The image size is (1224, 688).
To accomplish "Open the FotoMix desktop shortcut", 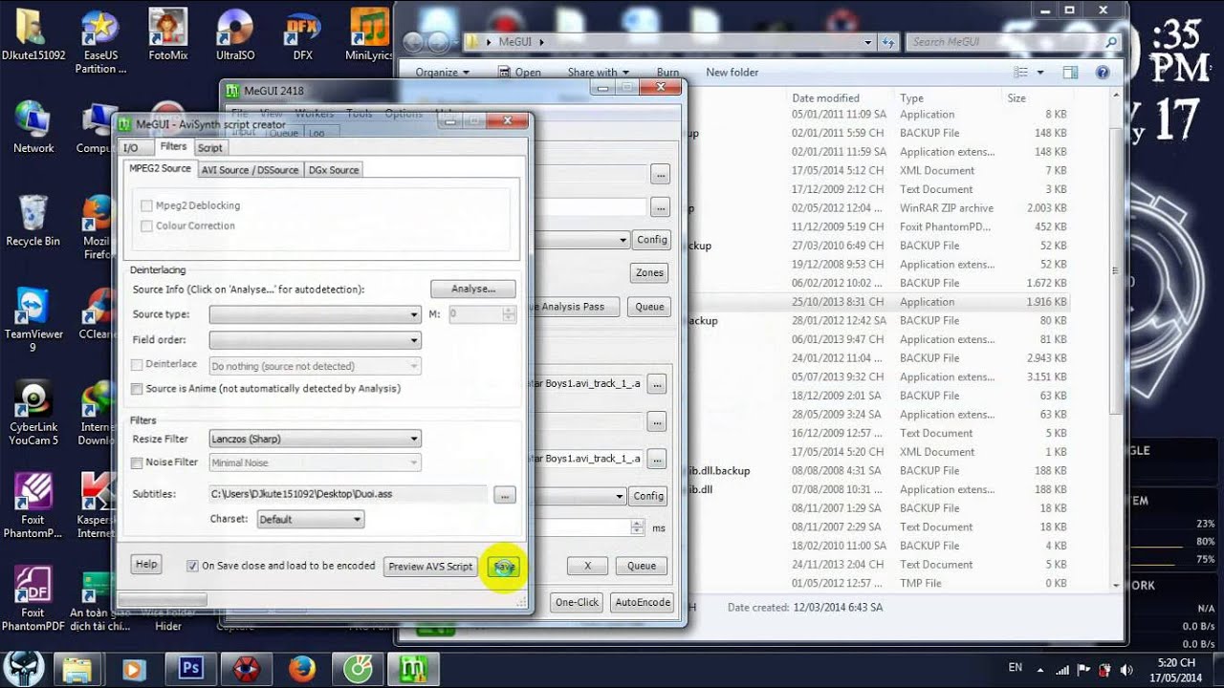I will (168, 34).
